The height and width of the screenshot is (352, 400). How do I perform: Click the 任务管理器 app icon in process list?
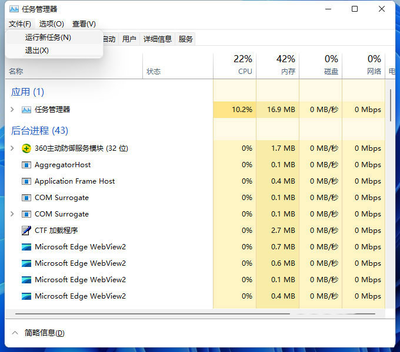point(26,110)
